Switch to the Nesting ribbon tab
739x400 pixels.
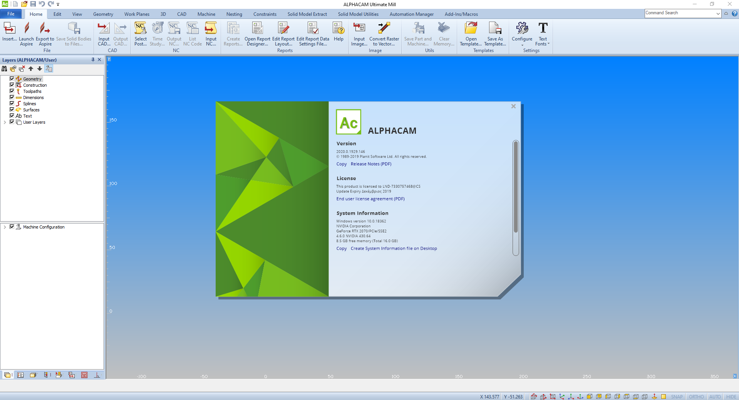pos(234,14)
